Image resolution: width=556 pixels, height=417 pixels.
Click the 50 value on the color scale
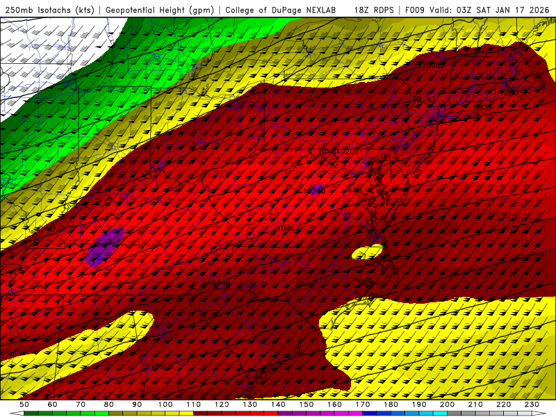pyautogui.click(x=24, y=404)
